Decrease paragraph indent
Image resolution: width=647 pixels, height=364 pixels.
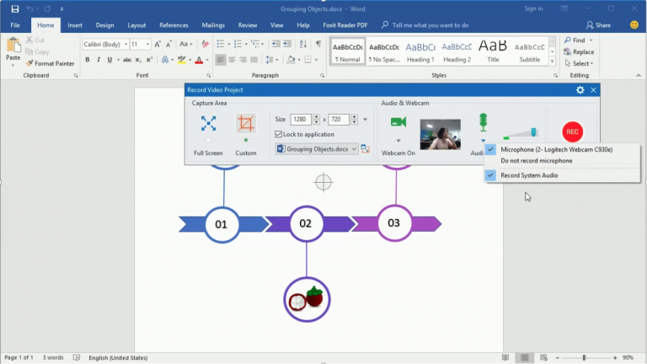pyautogui.click(x=275, y=44)
